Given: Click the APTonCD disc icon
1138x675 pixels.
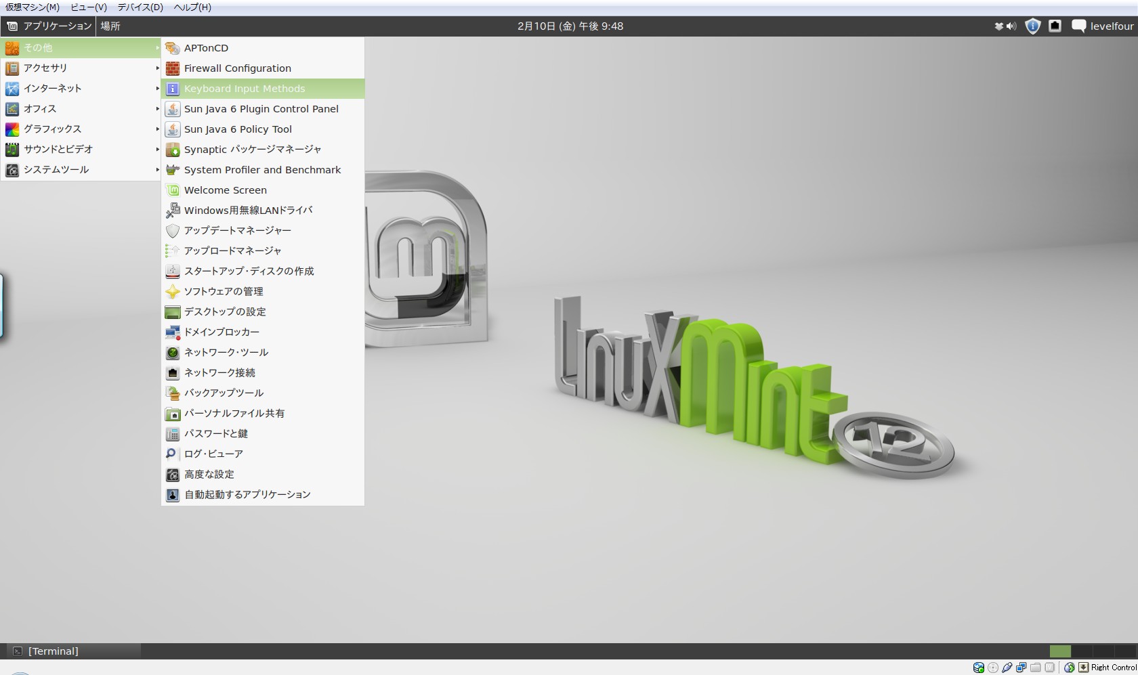Looking at the screenshot, I should [173, 48].
